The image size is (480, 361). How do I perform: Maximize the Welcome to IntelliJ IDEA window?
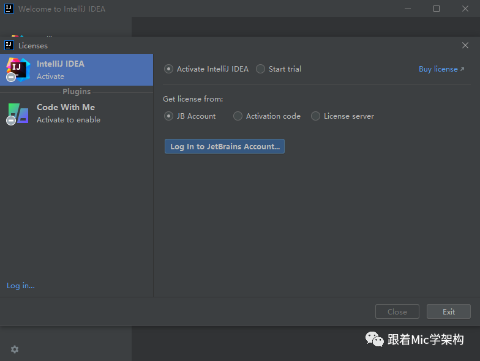(437, 9)
